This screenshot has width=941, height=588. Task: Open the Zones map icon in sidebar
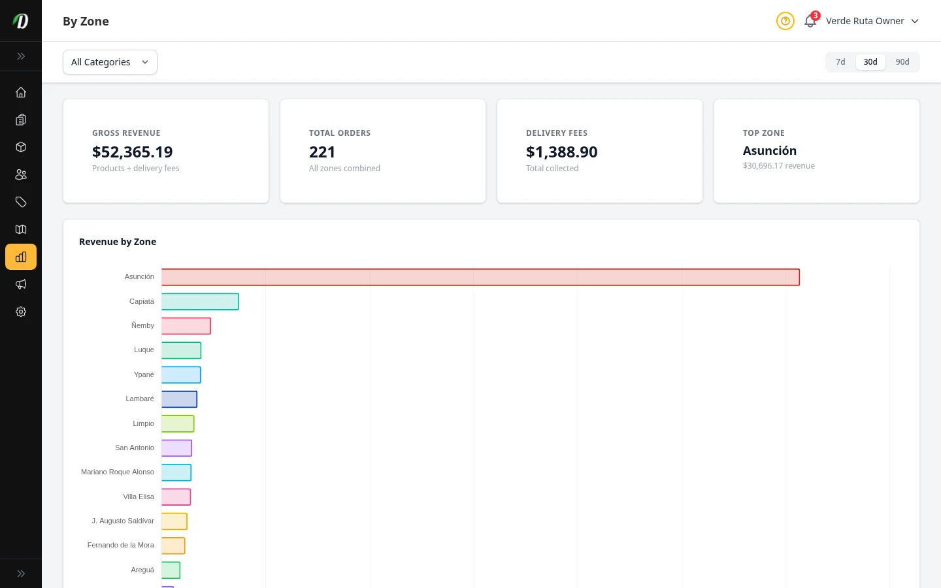point(20,229)
